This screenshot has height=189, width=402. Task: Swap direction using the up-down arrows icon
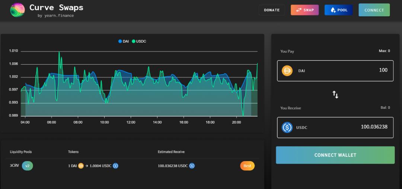pos(335,94)
